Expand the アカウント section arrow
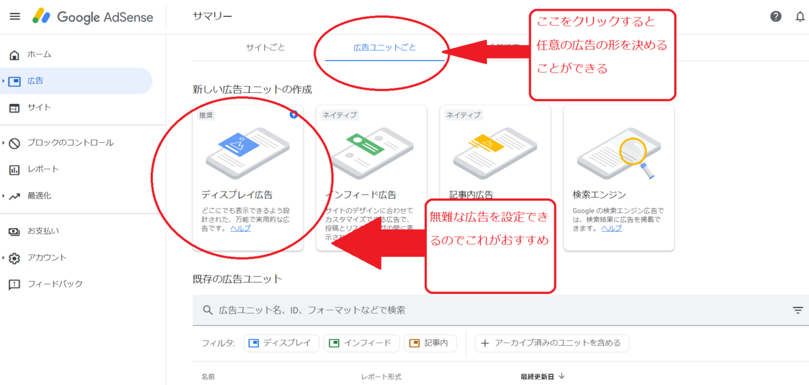This screenshot has height=385, width=809. 3,258
